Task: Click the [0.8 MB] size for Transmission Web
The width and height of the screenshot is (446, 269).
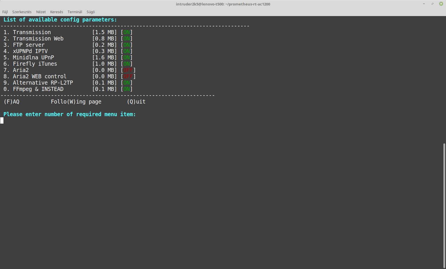Action: 104,38
